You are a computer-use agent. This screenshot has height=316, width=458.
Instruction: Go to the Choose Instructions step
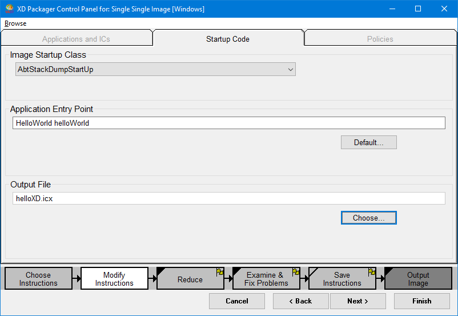38,279
